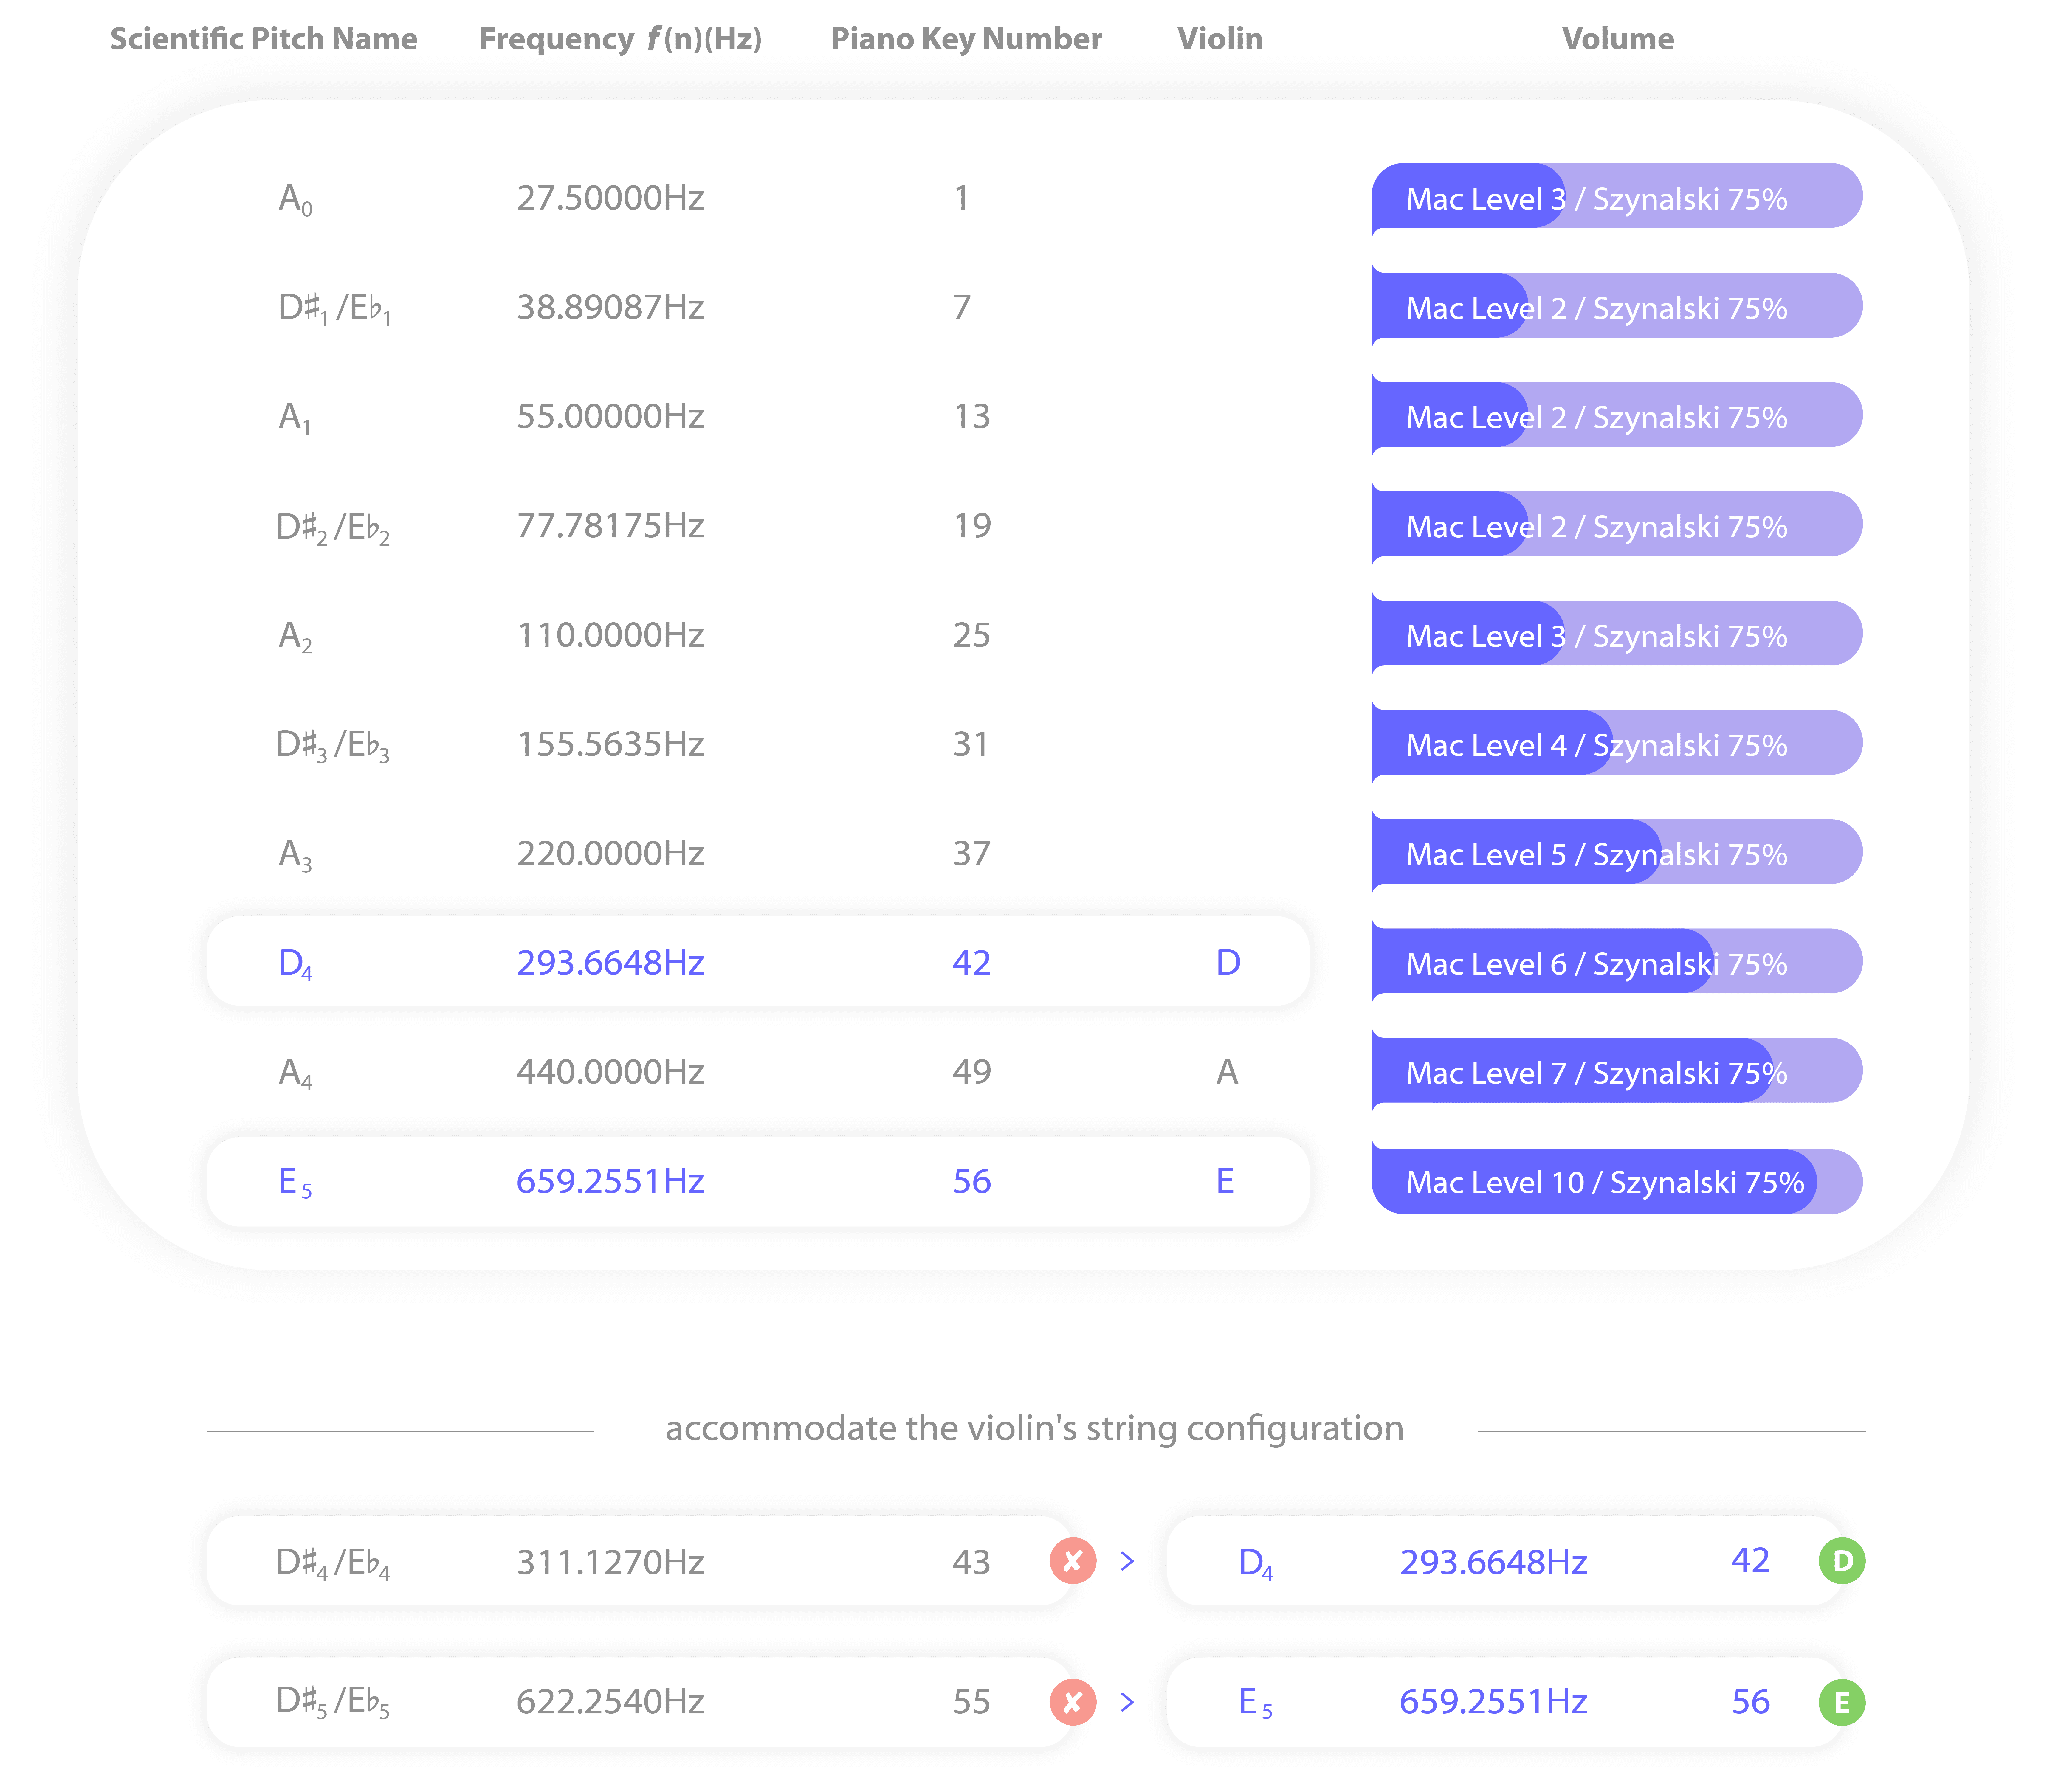This screenshot has width=2047, height=1792.
Task: Open the replacement E5 659.2551Hz card
Action: [x=1505, y=1702]
